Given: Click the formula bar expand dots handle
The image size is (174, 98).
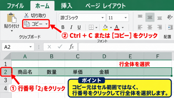Looking at the screenshot, I should coord(39,47).
